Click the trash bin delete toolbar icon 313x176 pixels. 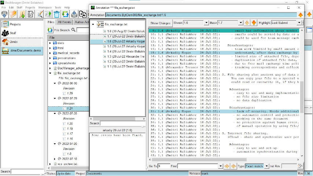(57, 14)
